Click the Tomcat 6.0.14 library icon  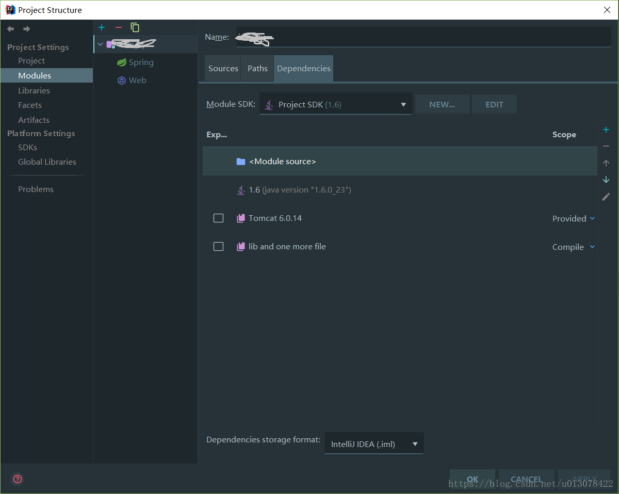tap(241, 218)
